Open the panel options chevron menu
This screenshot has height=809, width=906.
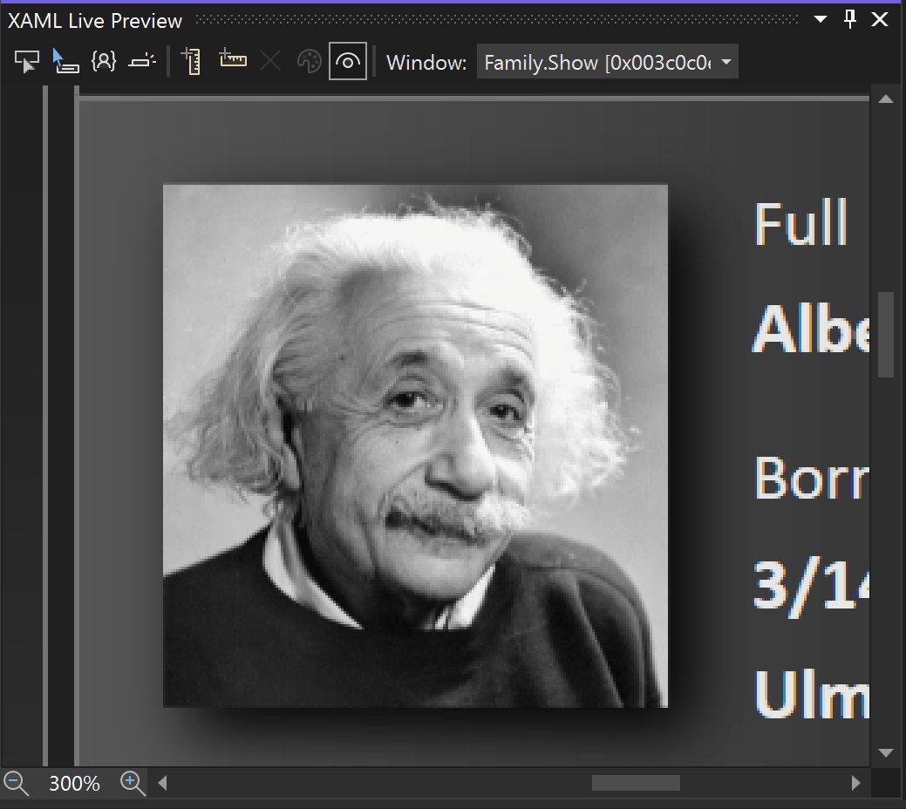pyautogui.click(x=818, y=18)
